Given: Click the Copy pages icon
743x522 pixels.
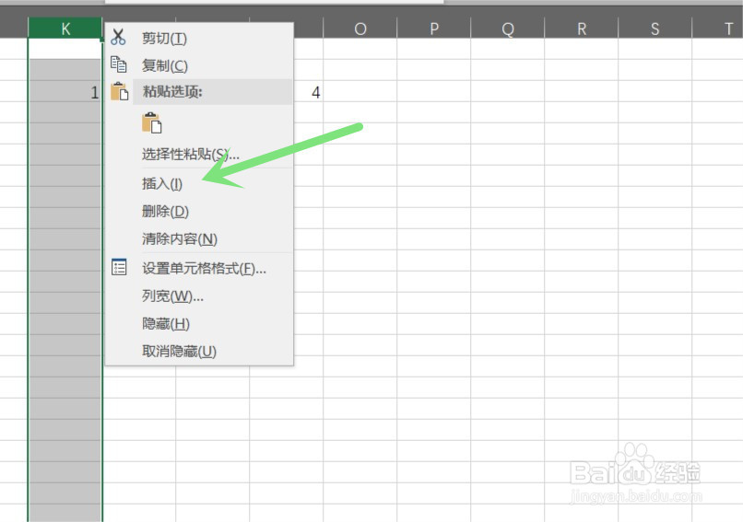Looking at the screenshot, I should (x=119, y=64).
